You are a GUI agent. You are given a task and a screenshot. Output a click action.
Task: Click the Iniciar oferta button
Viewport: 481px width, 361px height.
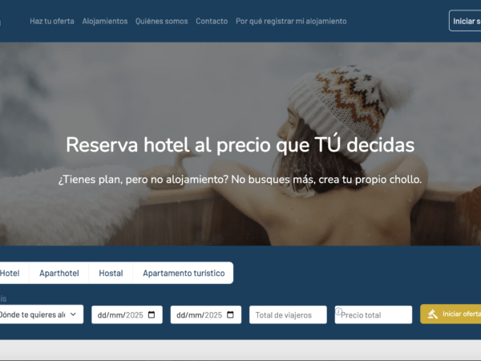coord(451,314)
